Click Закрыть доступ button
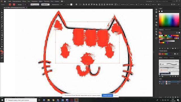This screenshot has height=102, width=181. (x=107, y=95)
